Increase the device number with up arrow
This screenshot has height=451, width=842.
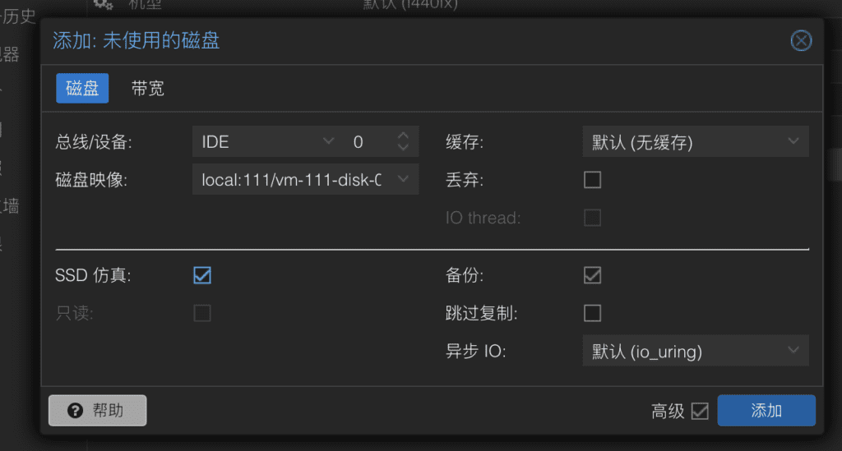(403, 136)
